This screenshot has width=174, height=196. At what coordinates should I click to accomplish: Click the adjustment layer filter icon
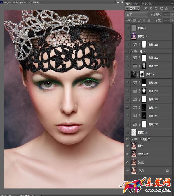(151, 9)
